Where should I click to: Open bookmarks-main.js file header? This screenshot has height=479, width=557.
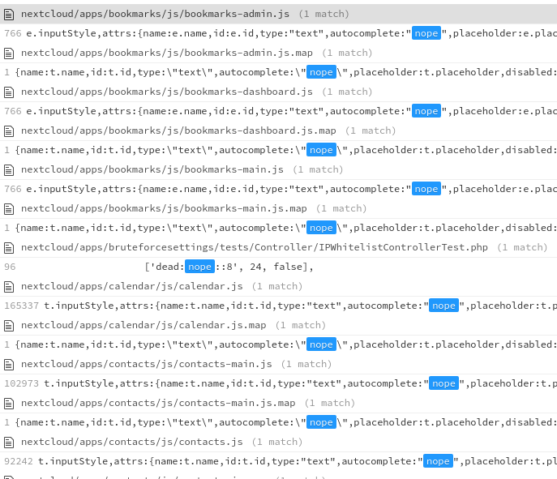click(279, 169)
